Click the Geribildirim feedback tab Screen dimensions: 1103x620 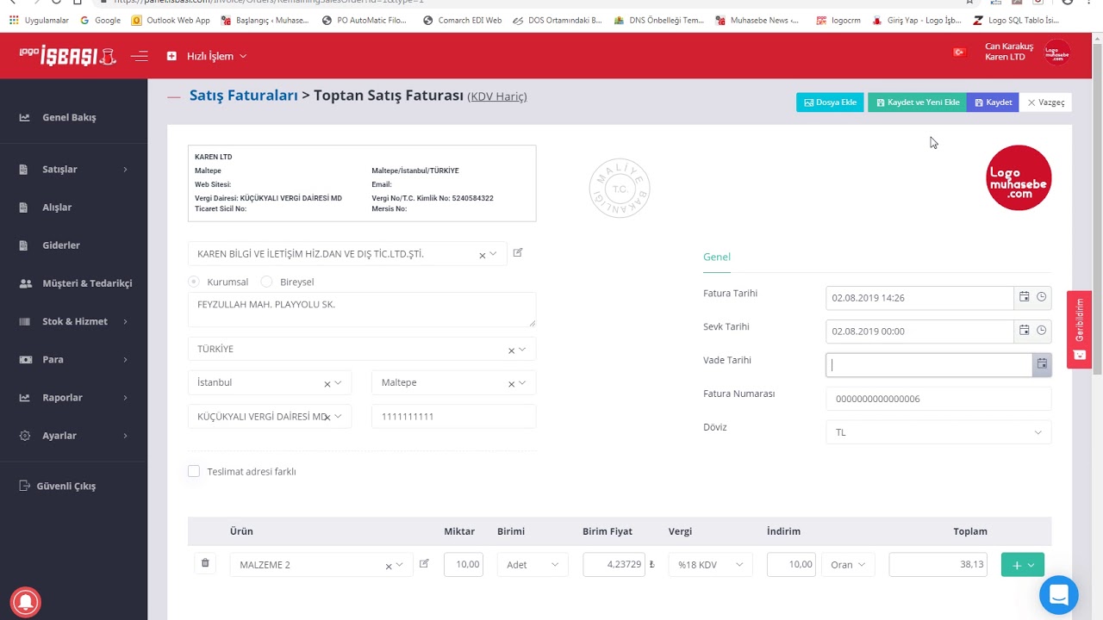click(x=1080, y=330)
